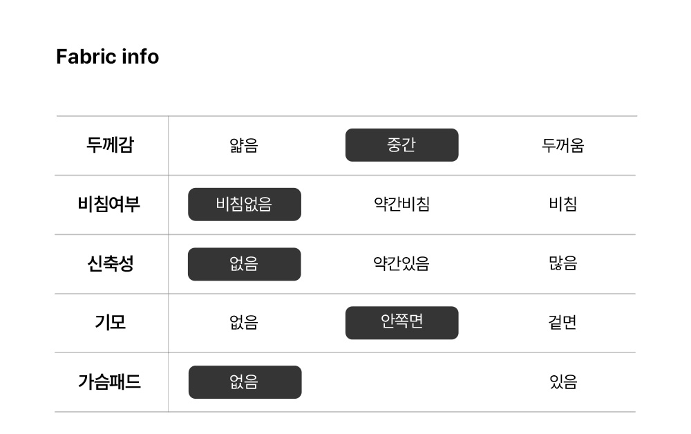Click the 기모 row label
Screen dimensions: 691x434
110,323
